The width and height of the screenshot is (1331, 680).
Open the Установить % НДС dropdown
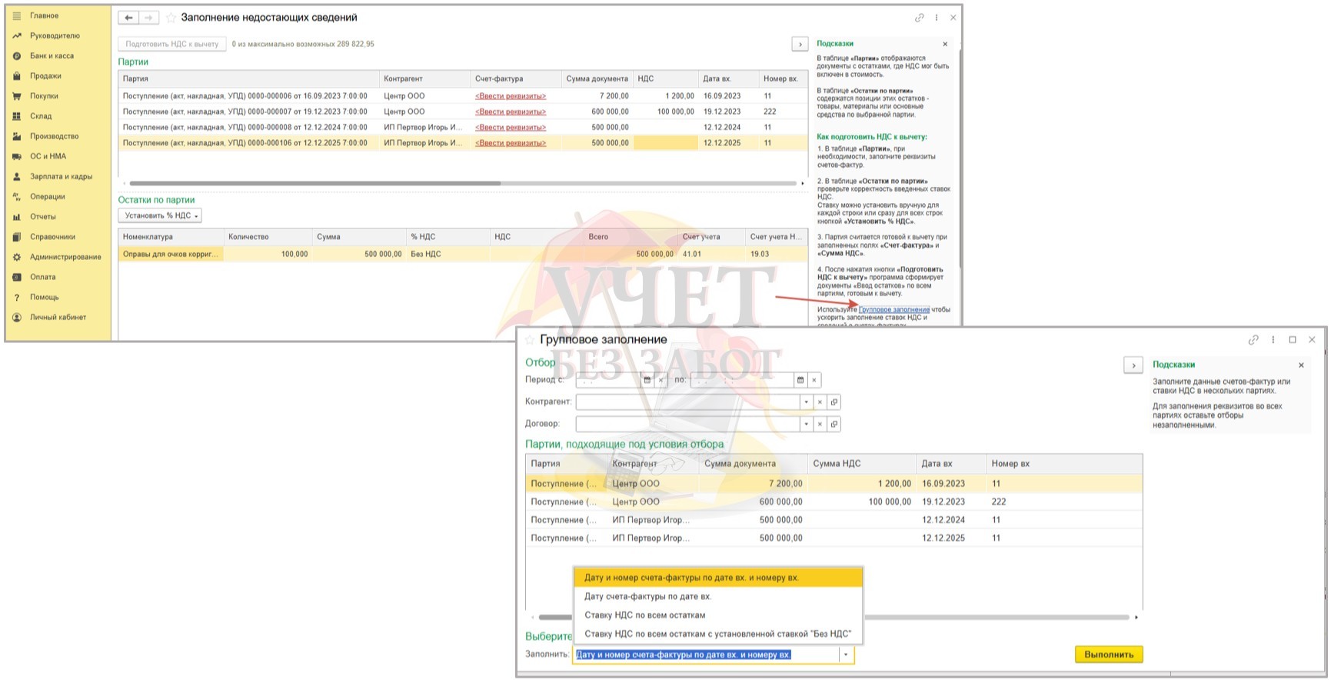[x=160, y=216]
